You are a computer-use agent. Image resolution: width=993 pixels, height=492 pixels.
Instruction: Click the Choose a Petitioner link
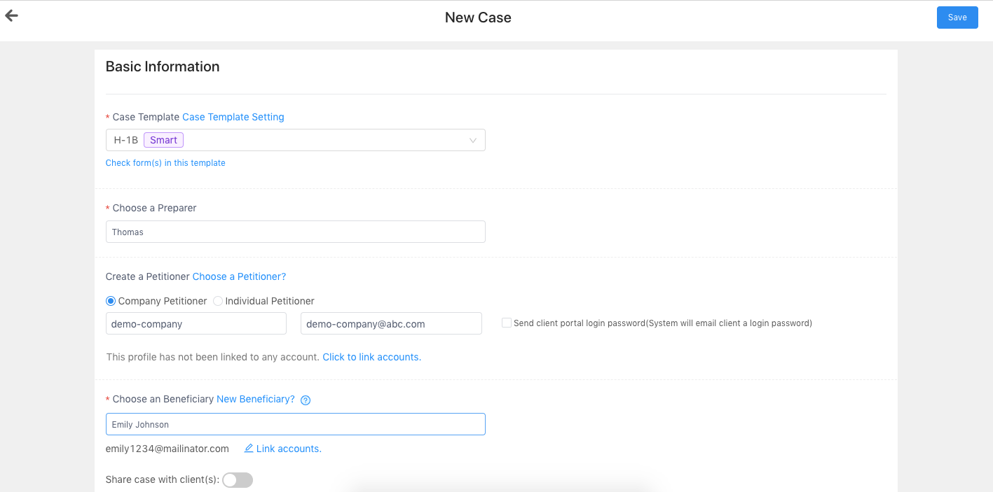(x=239, y=276)
